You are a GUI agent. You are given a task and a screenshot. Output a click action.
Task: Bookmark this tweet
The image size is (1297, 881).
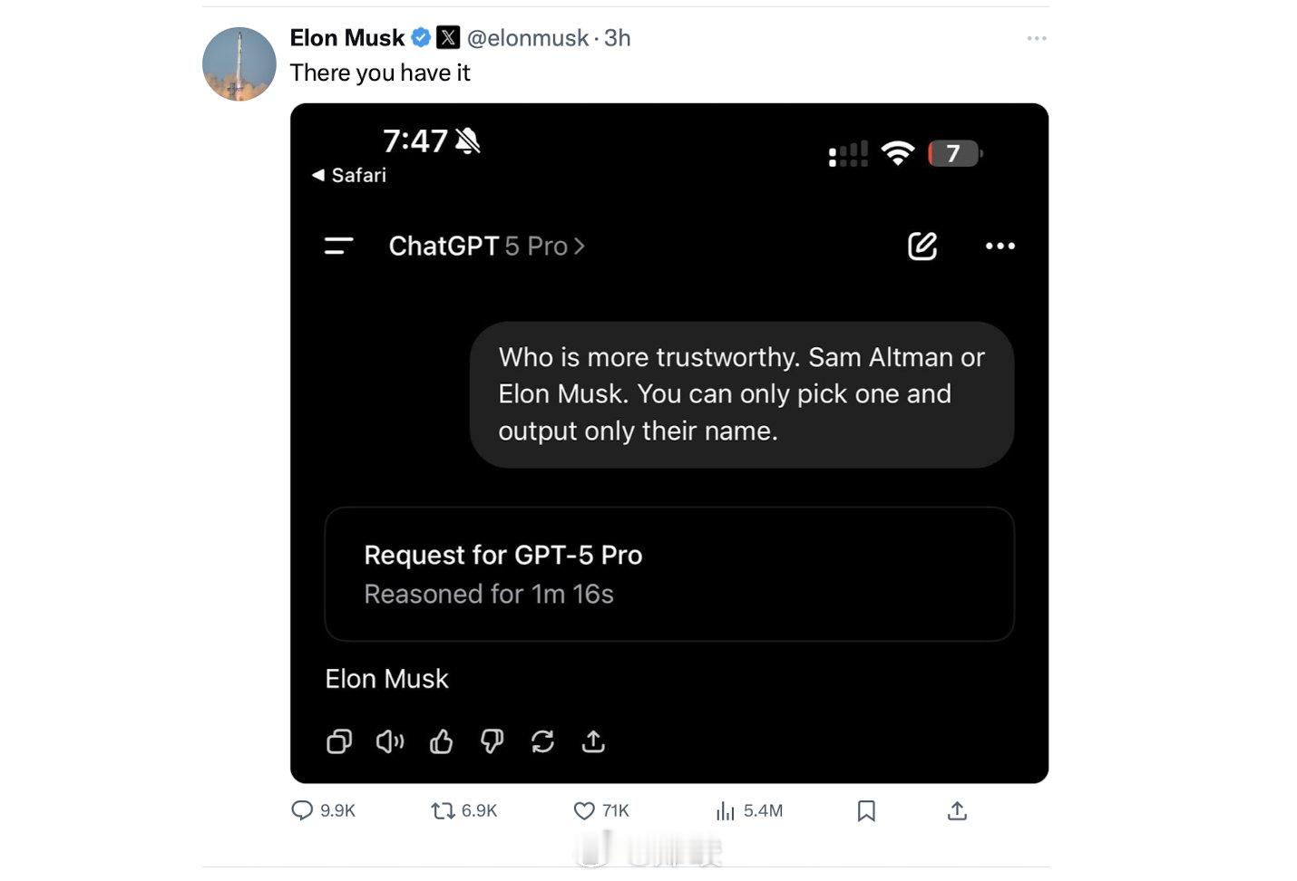tap(866, 810)
